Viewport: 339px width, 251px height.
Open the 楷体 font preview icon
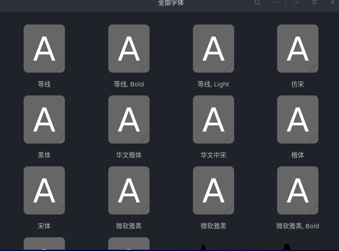(298, 119)
